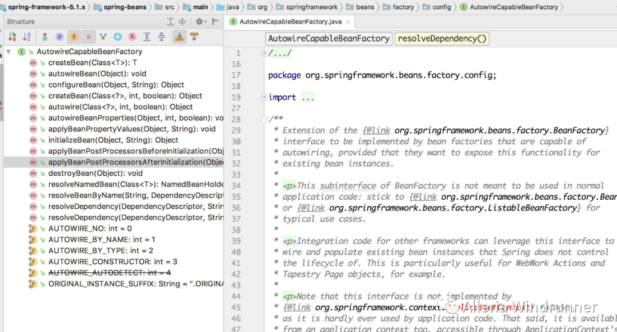
Task: Collapse the AutowireCapableBeanFactory tree node
Action: [x=9, y=52]
